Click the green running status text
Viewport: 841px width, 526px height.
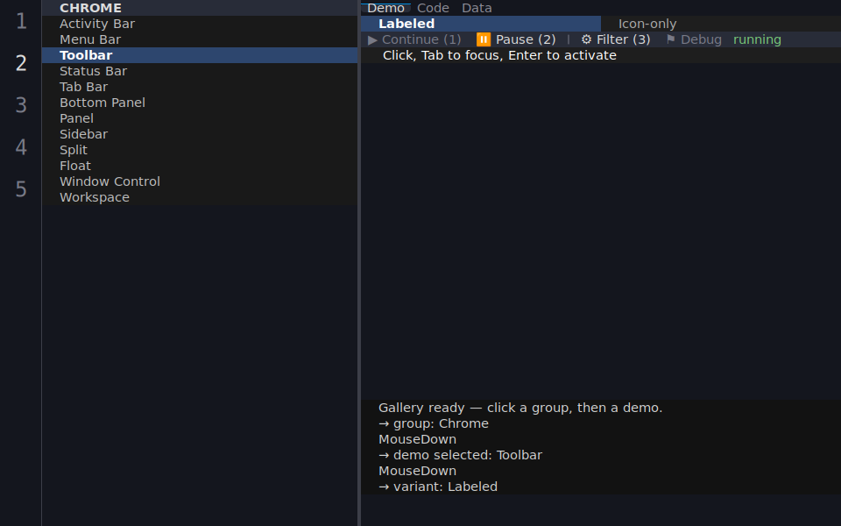coord(757,39)
